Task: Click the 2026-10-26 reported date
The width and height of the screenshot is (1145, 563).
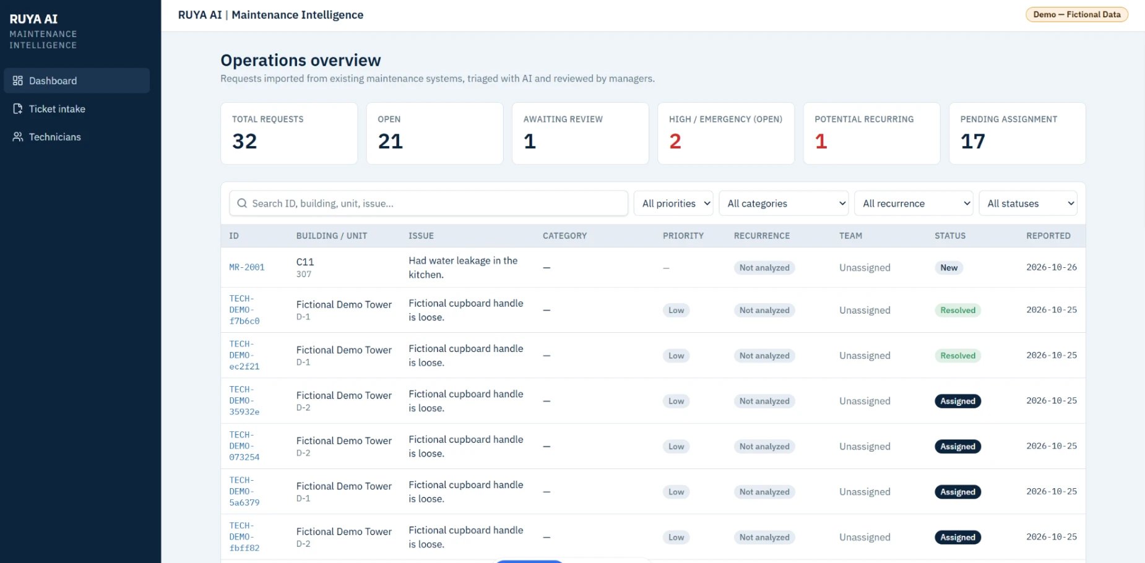Action: (1052, 267)
